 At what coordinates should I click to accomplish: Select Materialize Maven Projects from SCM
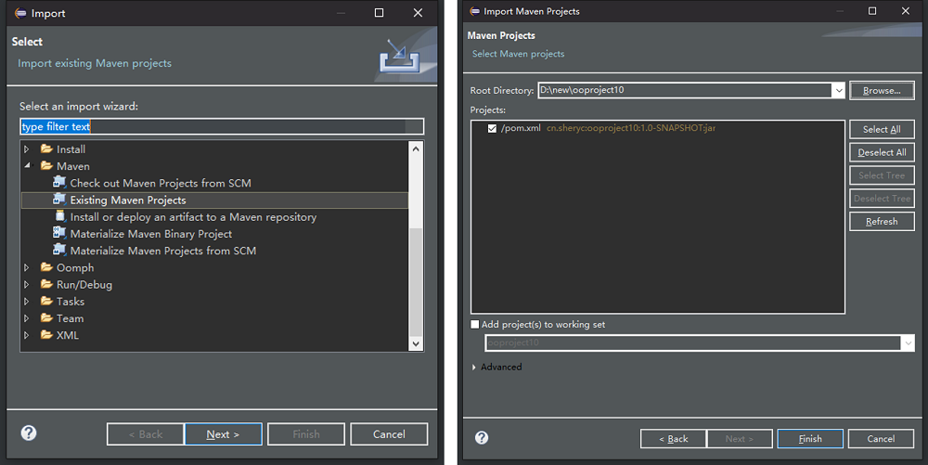click(162, 251)
